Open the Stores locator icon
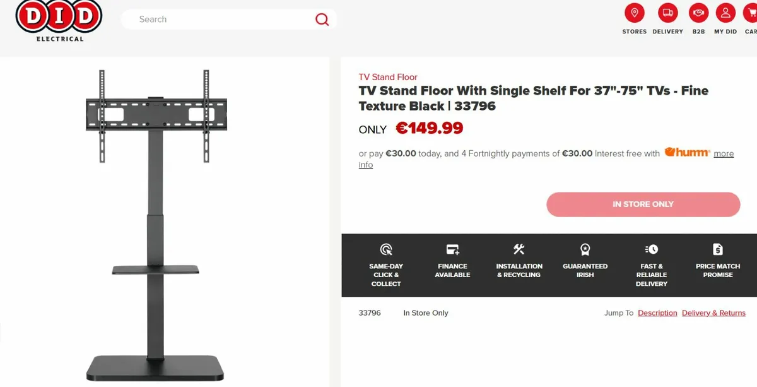Screen dimensions: 757x387 point(634,13)
